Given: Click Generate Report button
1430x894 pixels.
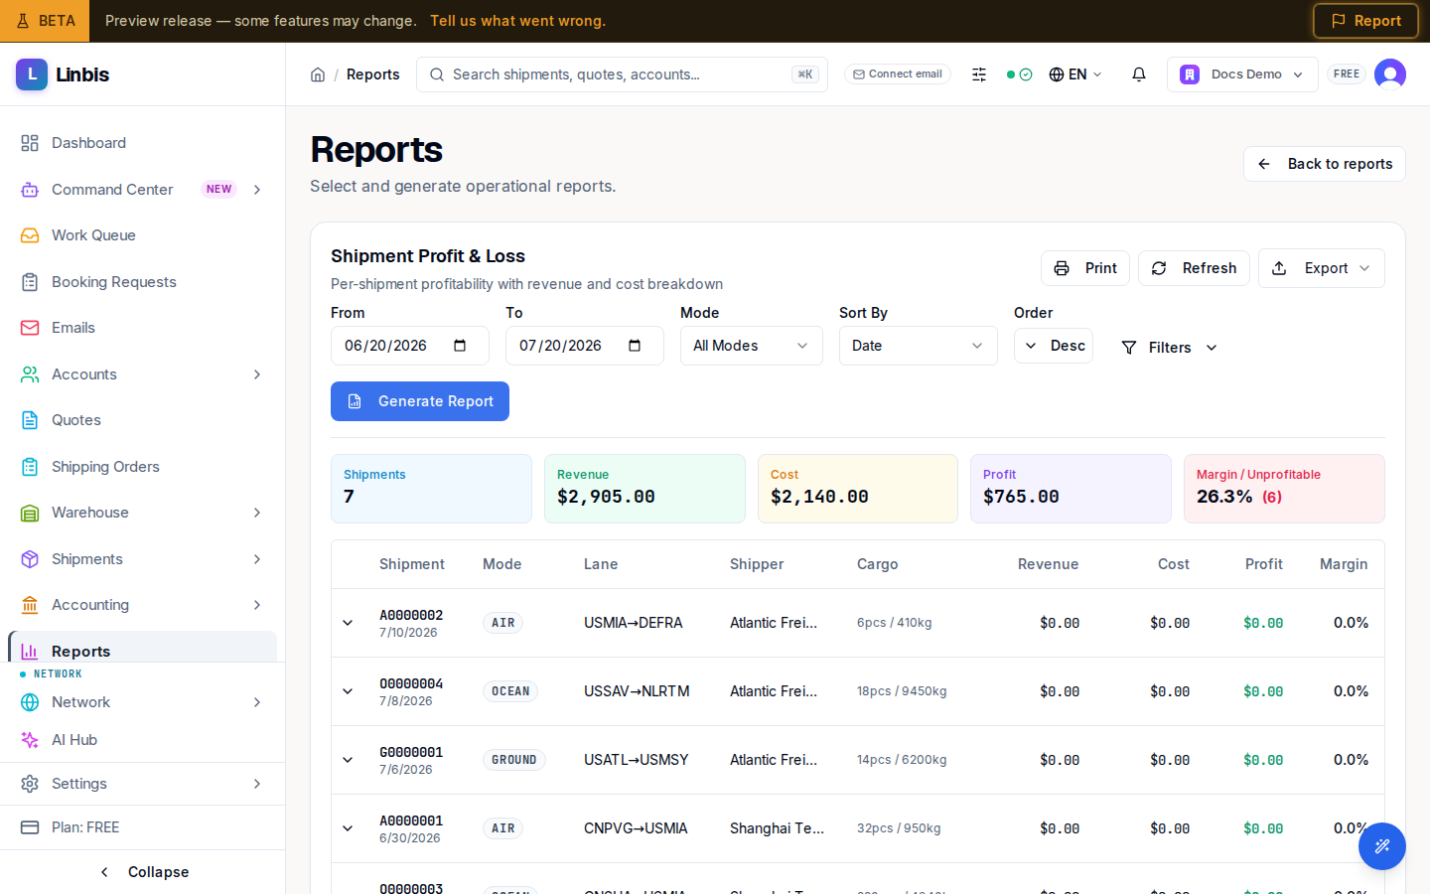Looking at the screenshot, I should coord(420,401).
